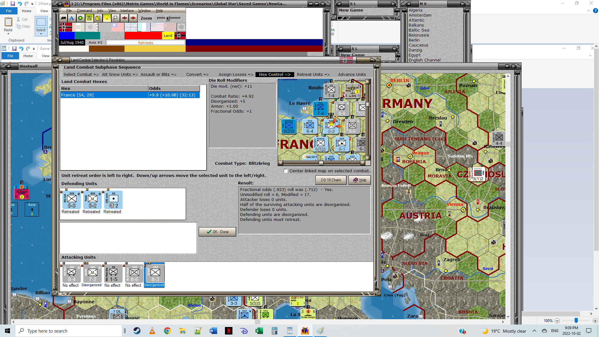Image resolution: width=599 pixels, height=337 pixels.
Task: Select the German flag icon
Action: click(65, 27)
